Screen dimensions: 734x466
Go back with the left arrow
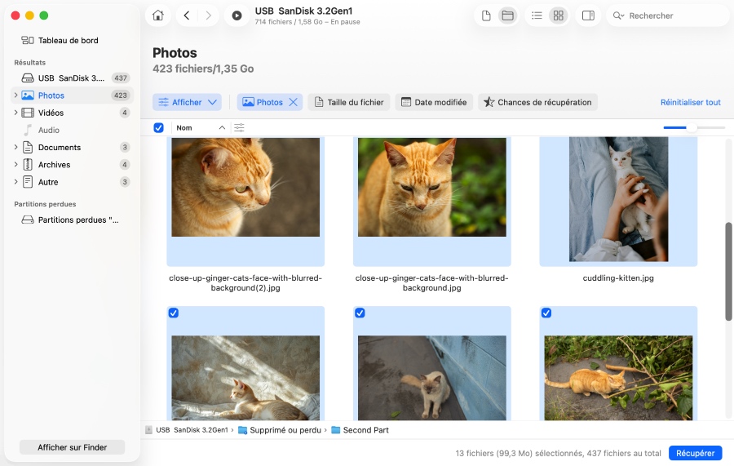pyautogui.click(x=188, y=16)
